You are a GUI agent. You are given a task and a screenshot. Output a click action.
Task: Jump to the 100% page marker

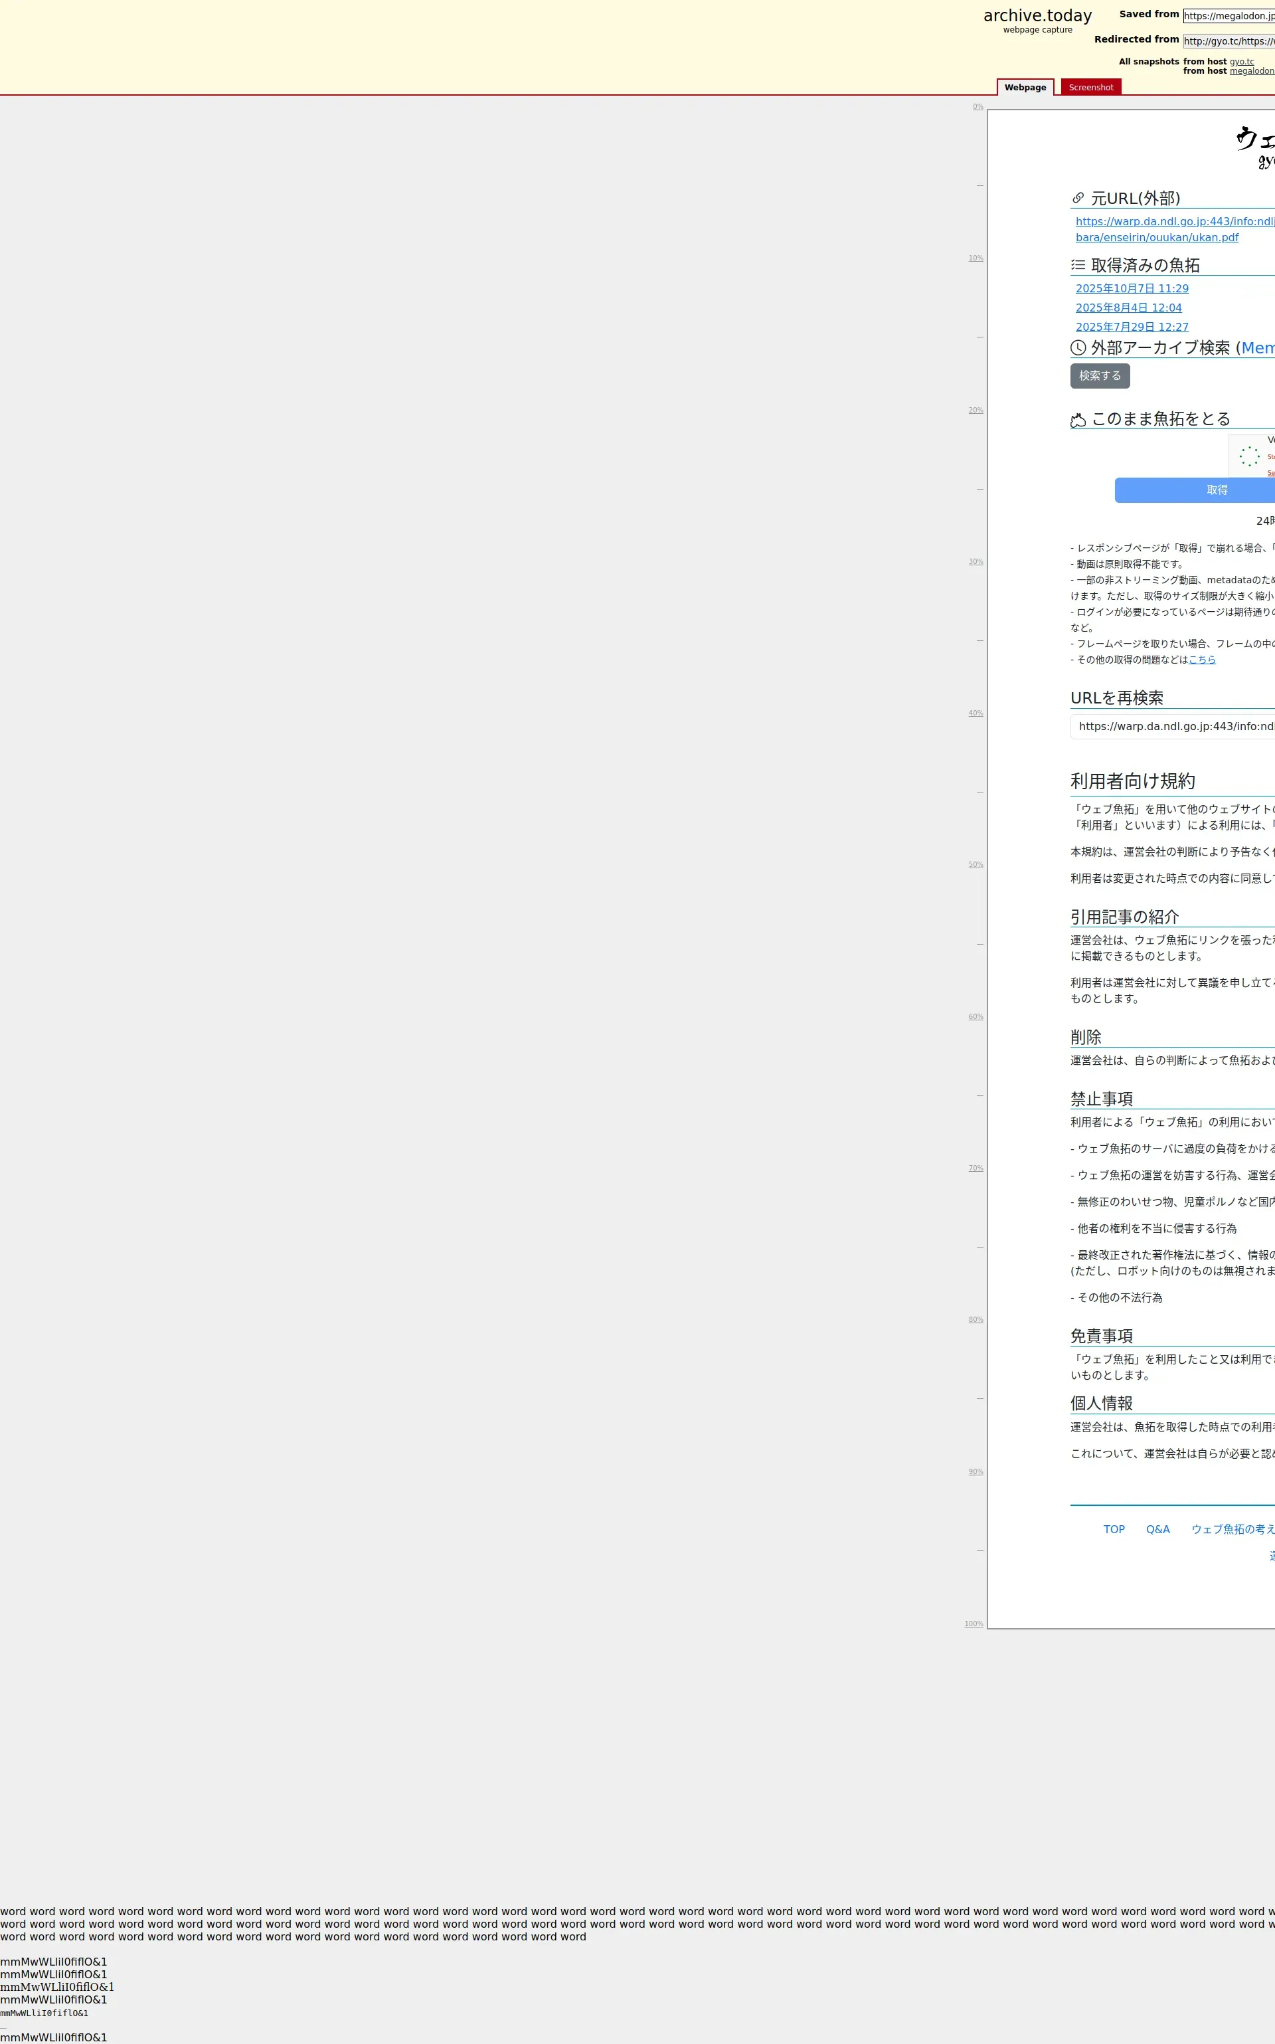[x=974, y=1624]
